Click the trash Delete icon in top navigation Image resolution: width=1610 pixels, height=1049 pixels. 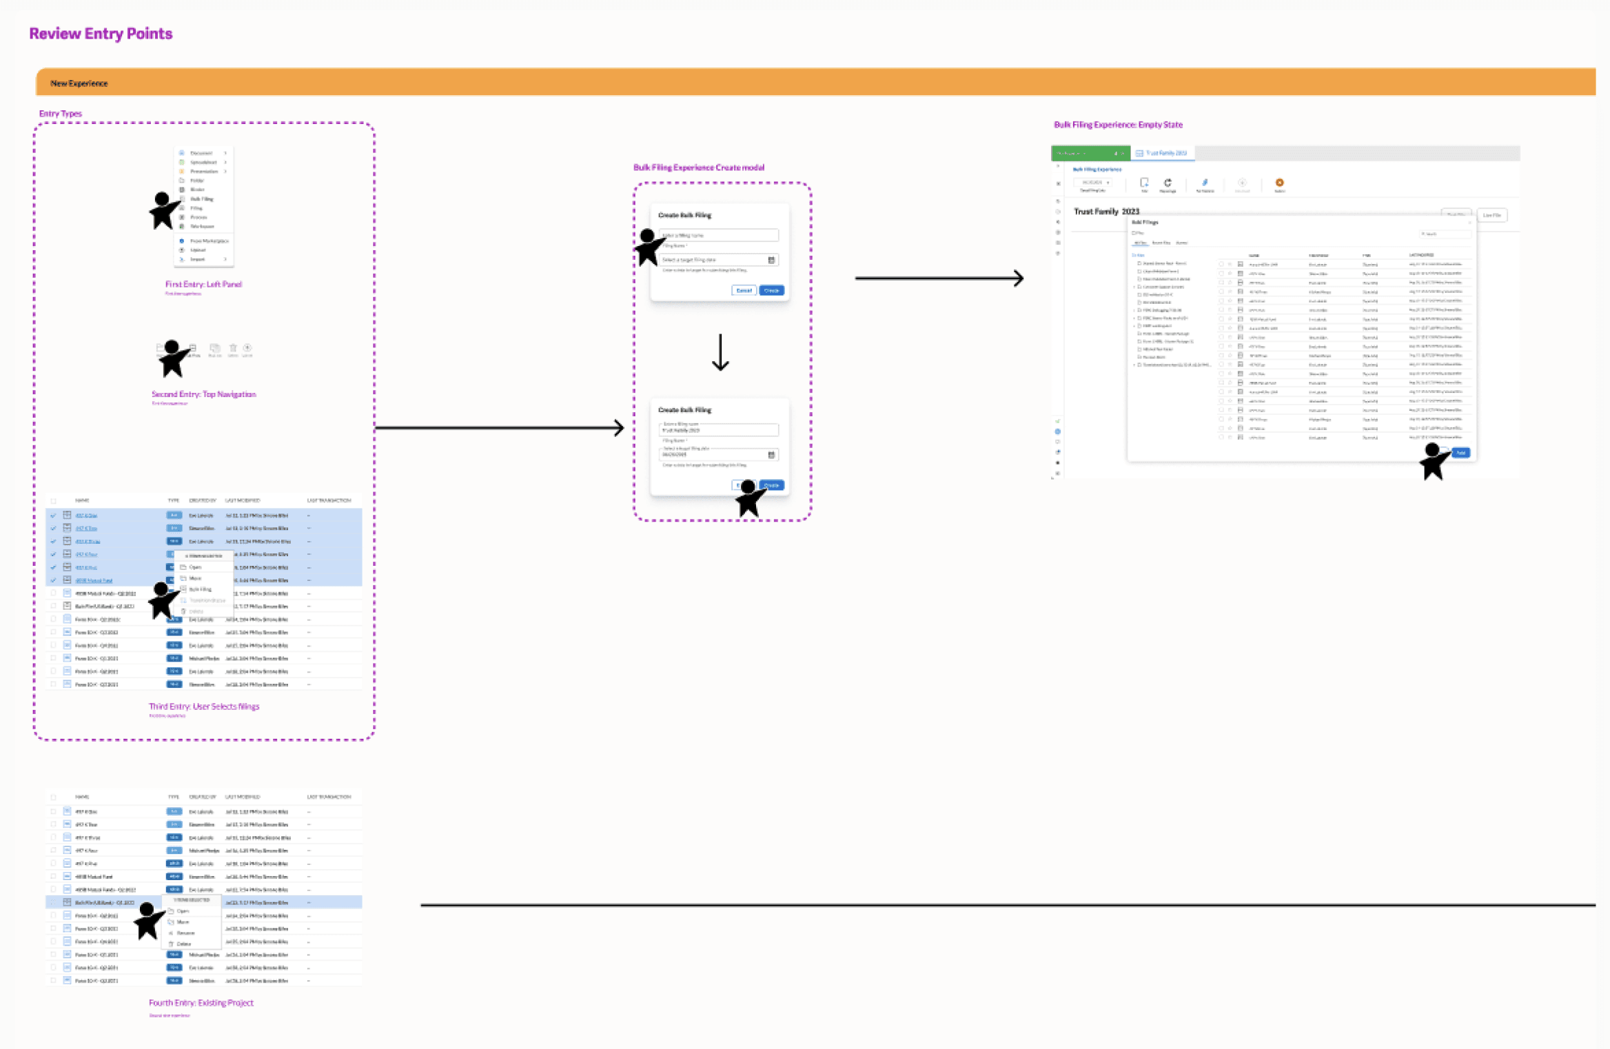(x=233, y=348)
